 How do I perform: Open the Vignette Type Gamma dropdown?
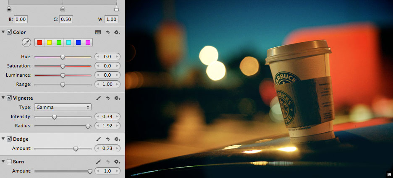[x=63, y=107]
